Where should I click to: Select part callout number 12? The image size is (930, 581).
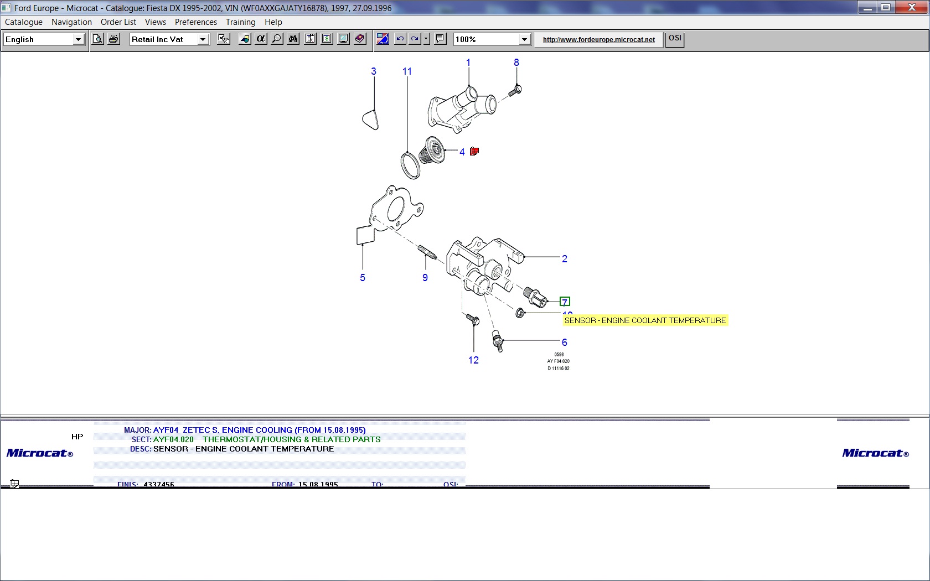[473, 360]
